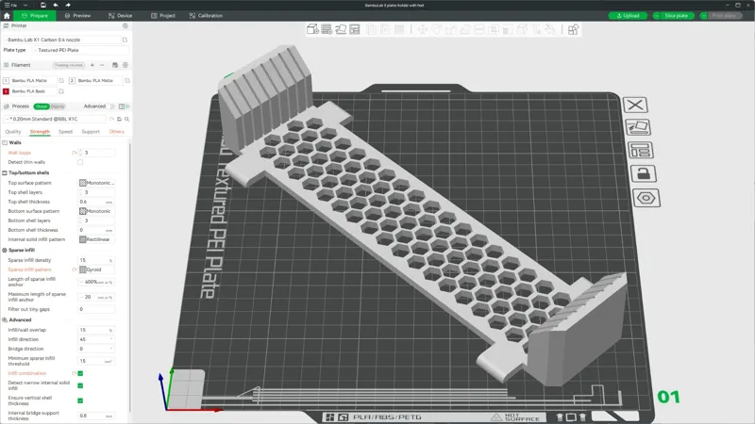Edit filament 3 Bambu PLA Basic preset
The height and width of the screenshot is (424, 755).
[61, 91]
